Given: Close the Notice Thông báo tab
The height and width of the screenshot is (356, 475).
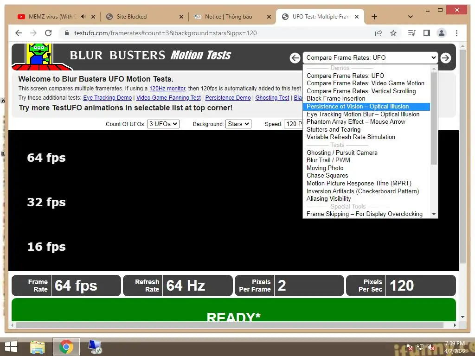Looking at the screenshot, I should pos(269,17).
